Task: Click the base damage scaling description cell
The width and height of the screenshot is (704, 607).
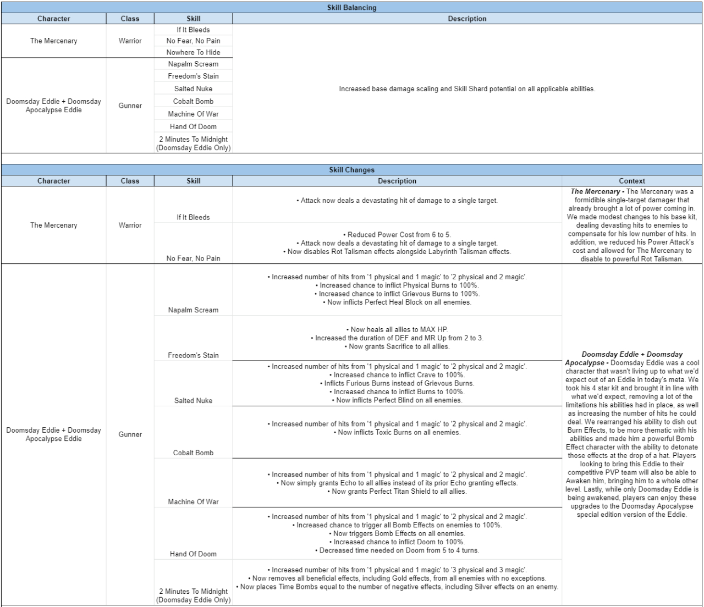Action: click(467, 89)
